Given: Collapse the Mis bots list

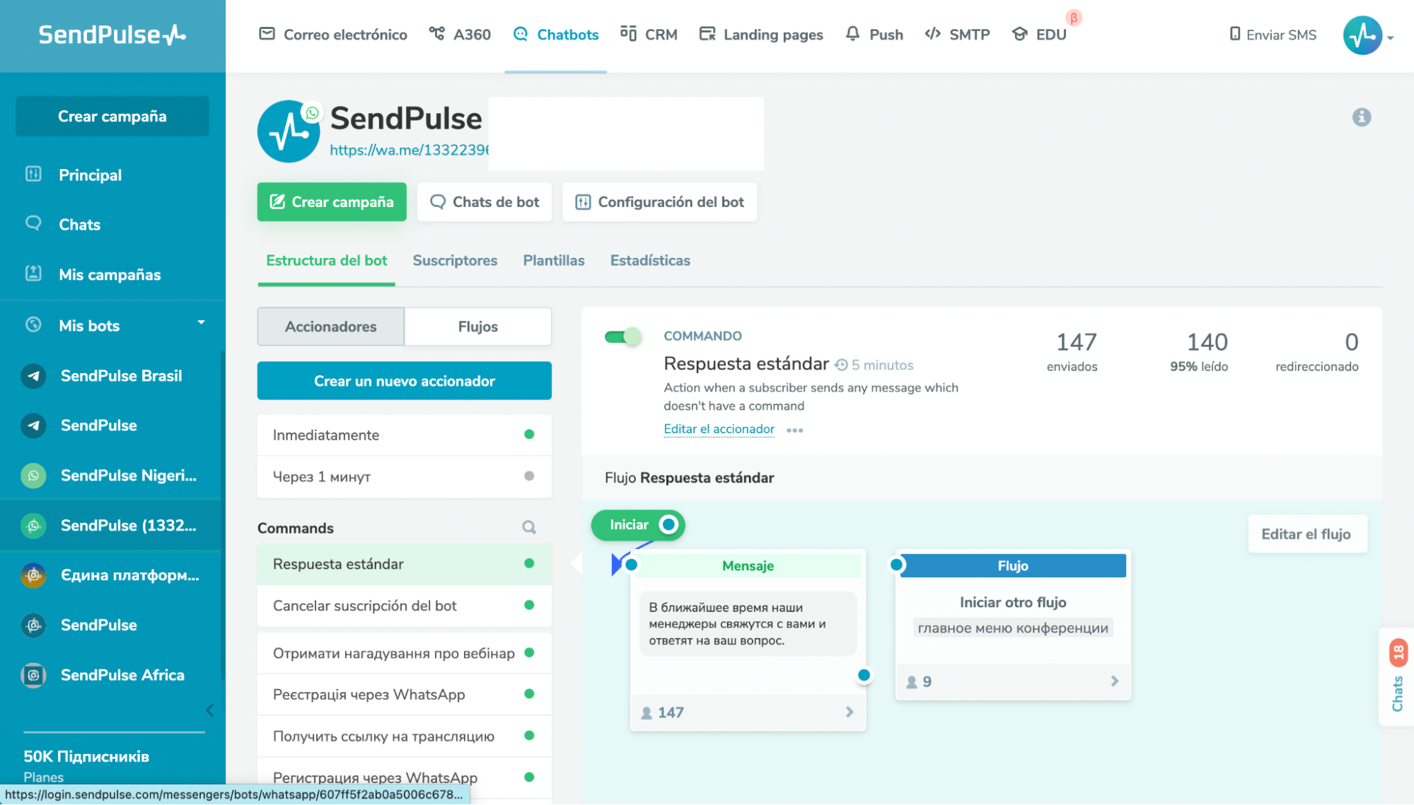Looking at the screenshot, I should pos(201,323).
